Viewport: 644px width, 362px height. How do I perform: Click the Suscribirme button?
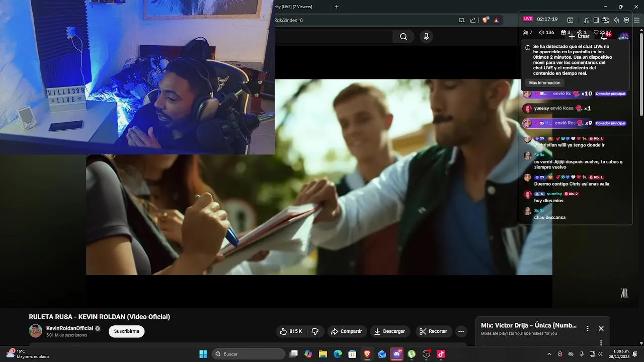[x=126, y=331]
